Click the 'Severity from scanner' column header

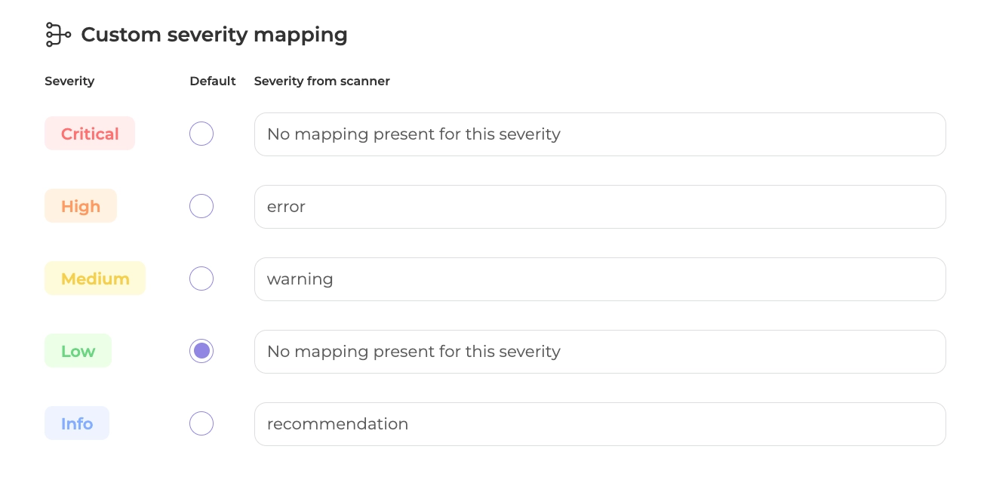pyautogui.click(x=321, y=82)
